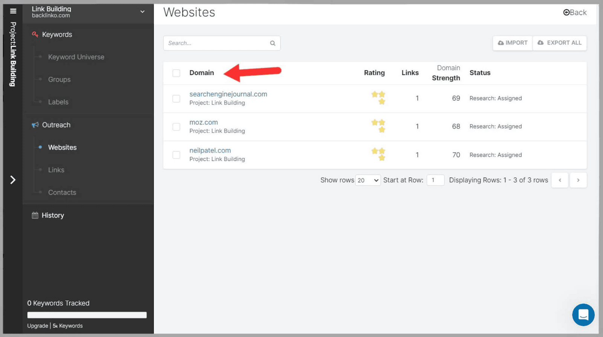Open the moz.com domain link
This screenshot has height=337, width=603.
tap(204, 122)
